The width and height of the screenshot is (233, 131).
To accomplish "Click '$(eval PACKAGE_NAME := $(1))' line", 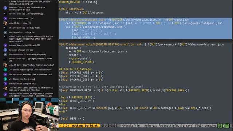I will click(x=81, y=73).
